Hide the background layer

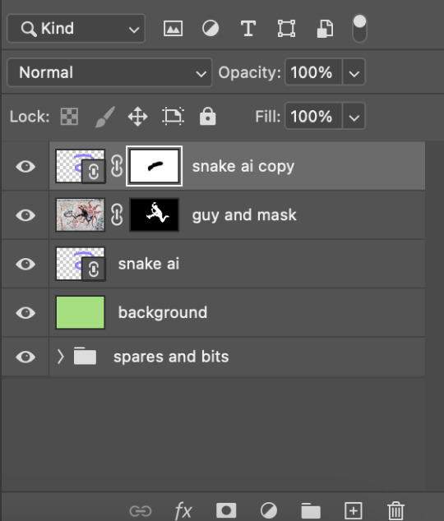click(x=25, y=312)
